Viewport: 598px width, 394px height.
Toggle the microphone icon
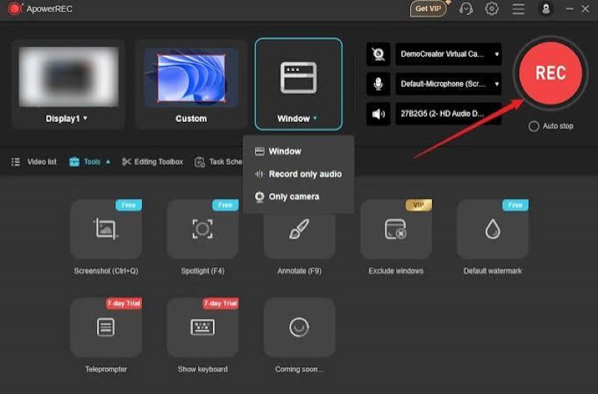pyautogui.click(x=378, y=84)
